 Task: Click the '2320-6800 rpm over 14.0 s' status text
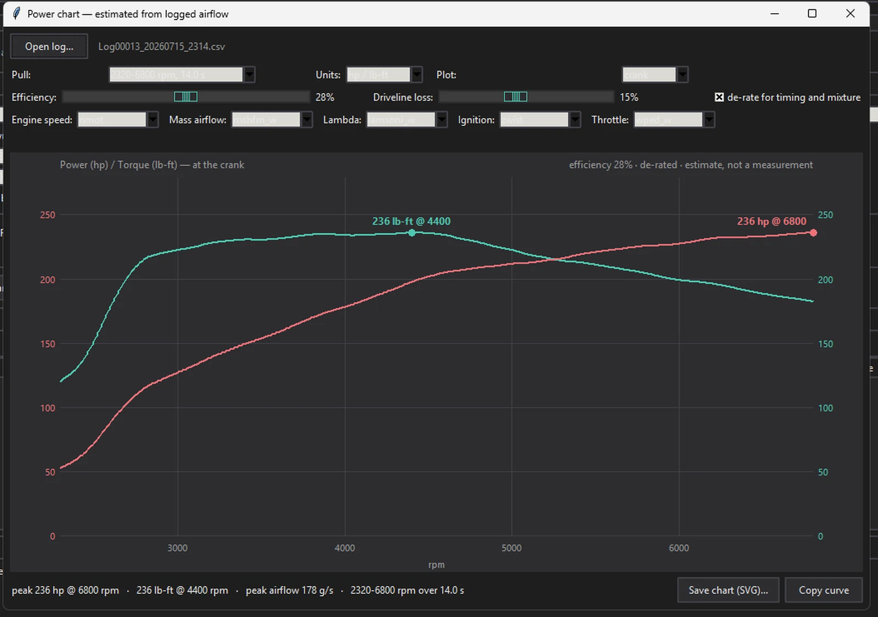407,590
